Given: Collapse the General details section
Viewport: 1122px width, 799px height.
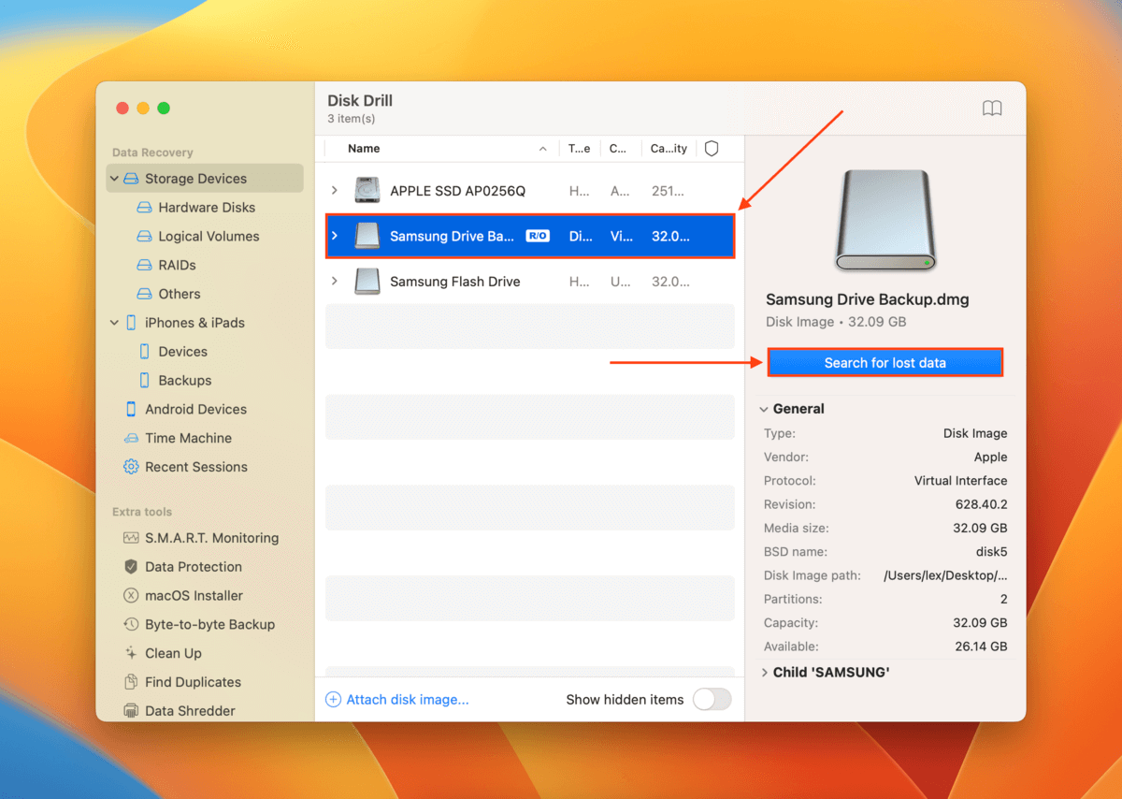Looking at the screenshot, I should coord(764,409).
